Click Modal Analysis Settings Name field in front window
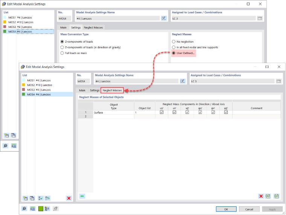 tap(137, 81)
